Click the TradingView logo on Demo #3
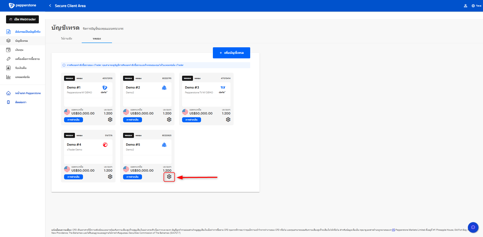Viewport: 483px width, 237px height. click(x=223, y=88)
